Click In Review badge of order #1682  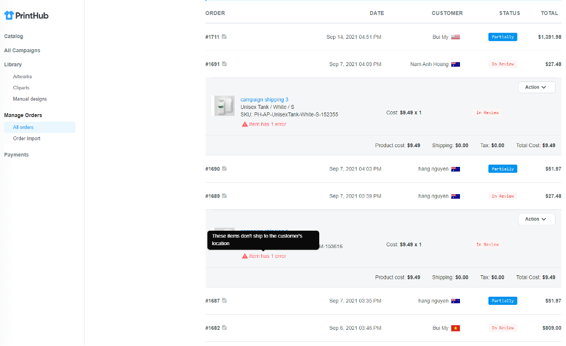tap(502, 328)
